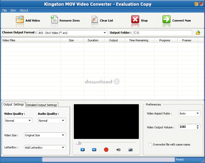Viewport: 205px width, 163px height.
Task: Enable Overwrite file with same name
Action: pyautogui.click(x=150, y=145)
